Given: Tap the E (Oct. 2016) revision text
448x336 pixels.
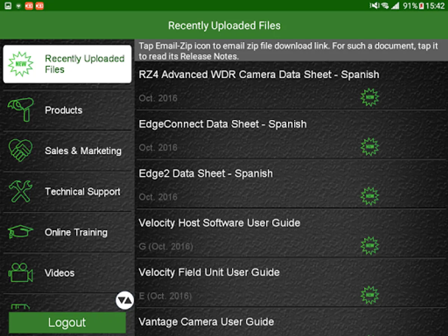Looking at the screenshot, I should pyautogui.click(x=165, y=296).
